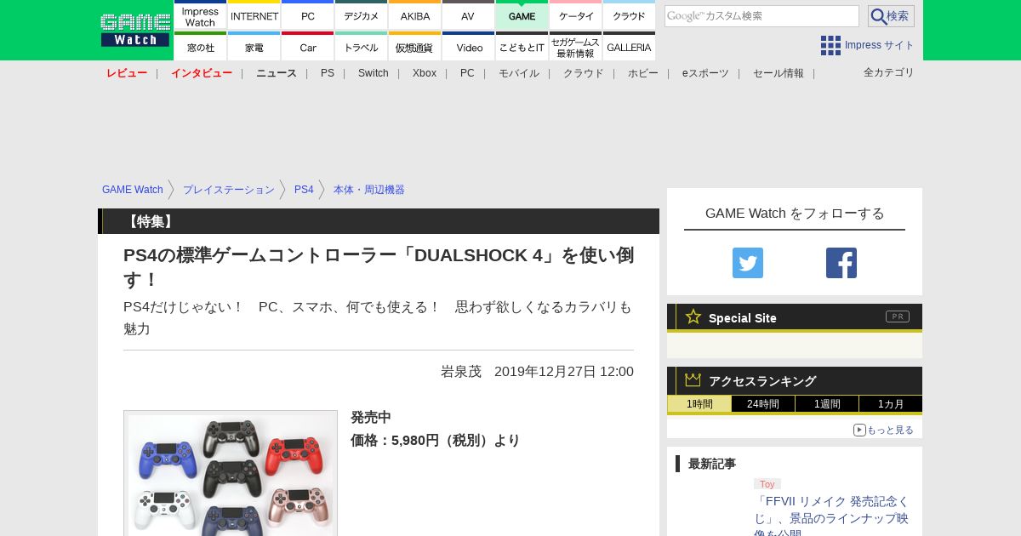Go to the Switch category
This screenshot has width=1021, height=536.
[374, 73]
